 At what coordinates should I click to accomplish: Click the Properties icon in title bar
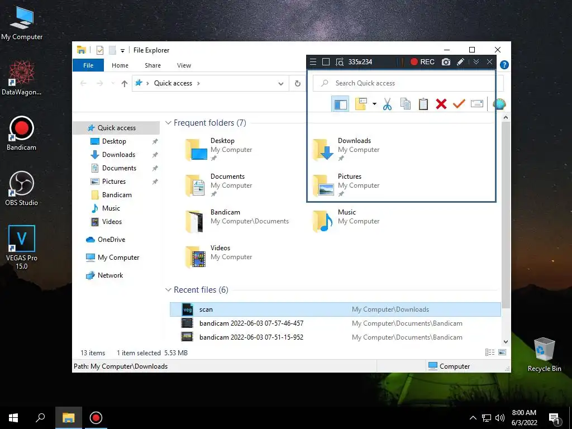pos(100,50)
